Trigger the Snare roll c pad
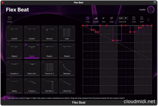 32,68
